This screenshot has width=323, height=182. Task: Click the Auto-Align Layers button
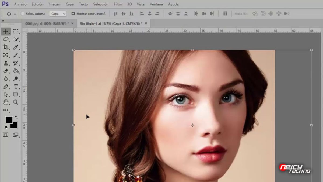[225, 13]
